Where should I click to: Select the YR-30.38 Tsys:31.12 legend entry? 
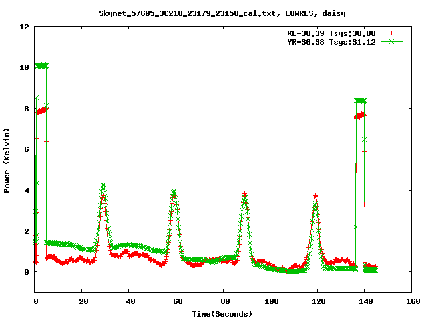(331, 42)
